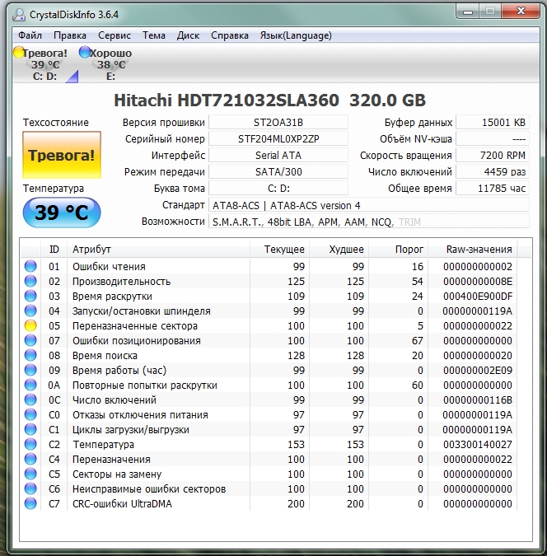This screenshot has width=547, height=556.
Task: Click raw value 000400E900DF of Время раскрутки
Action: click(x=478, y=296)
